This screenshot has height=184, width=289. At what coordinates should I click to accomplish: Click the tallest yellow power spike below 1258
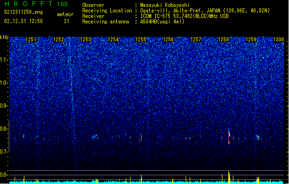point(229,178)
